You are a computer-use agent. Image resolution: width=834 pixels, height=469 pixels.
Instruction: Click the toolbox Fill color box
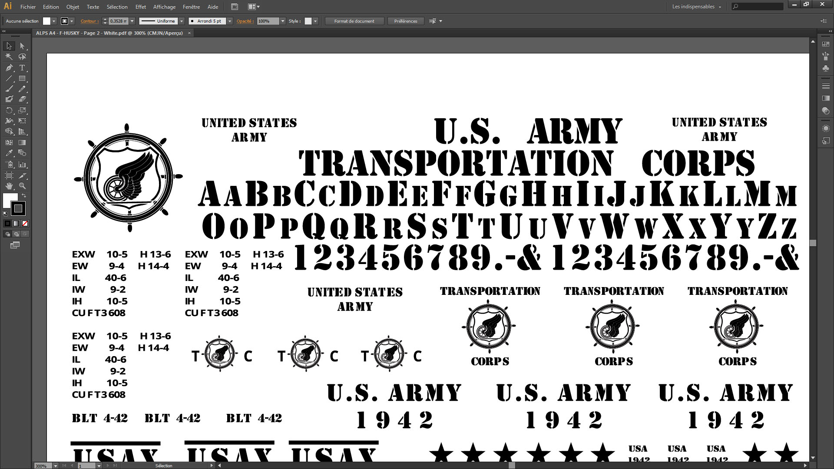tap(8, 198)
